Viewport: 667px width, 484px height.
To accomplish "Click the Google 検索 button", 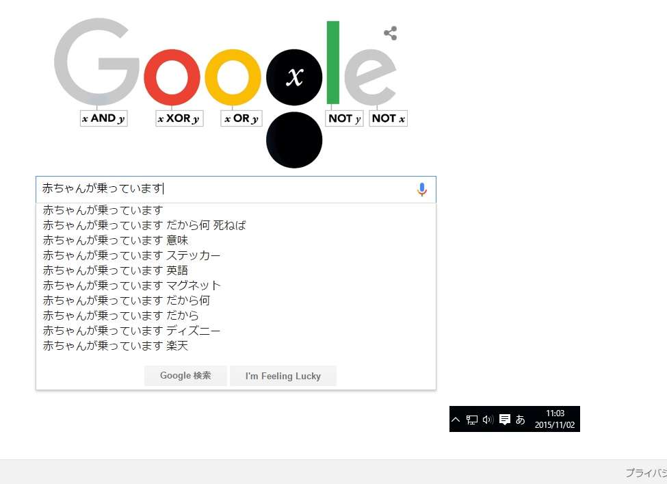I will point(185,376).
